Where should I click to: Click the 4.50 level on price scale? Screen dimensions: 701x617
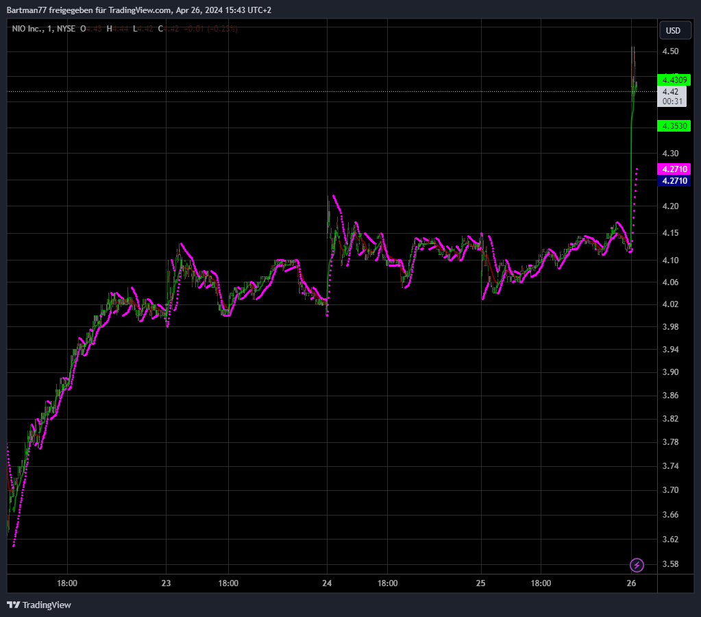tap(670, 52)
